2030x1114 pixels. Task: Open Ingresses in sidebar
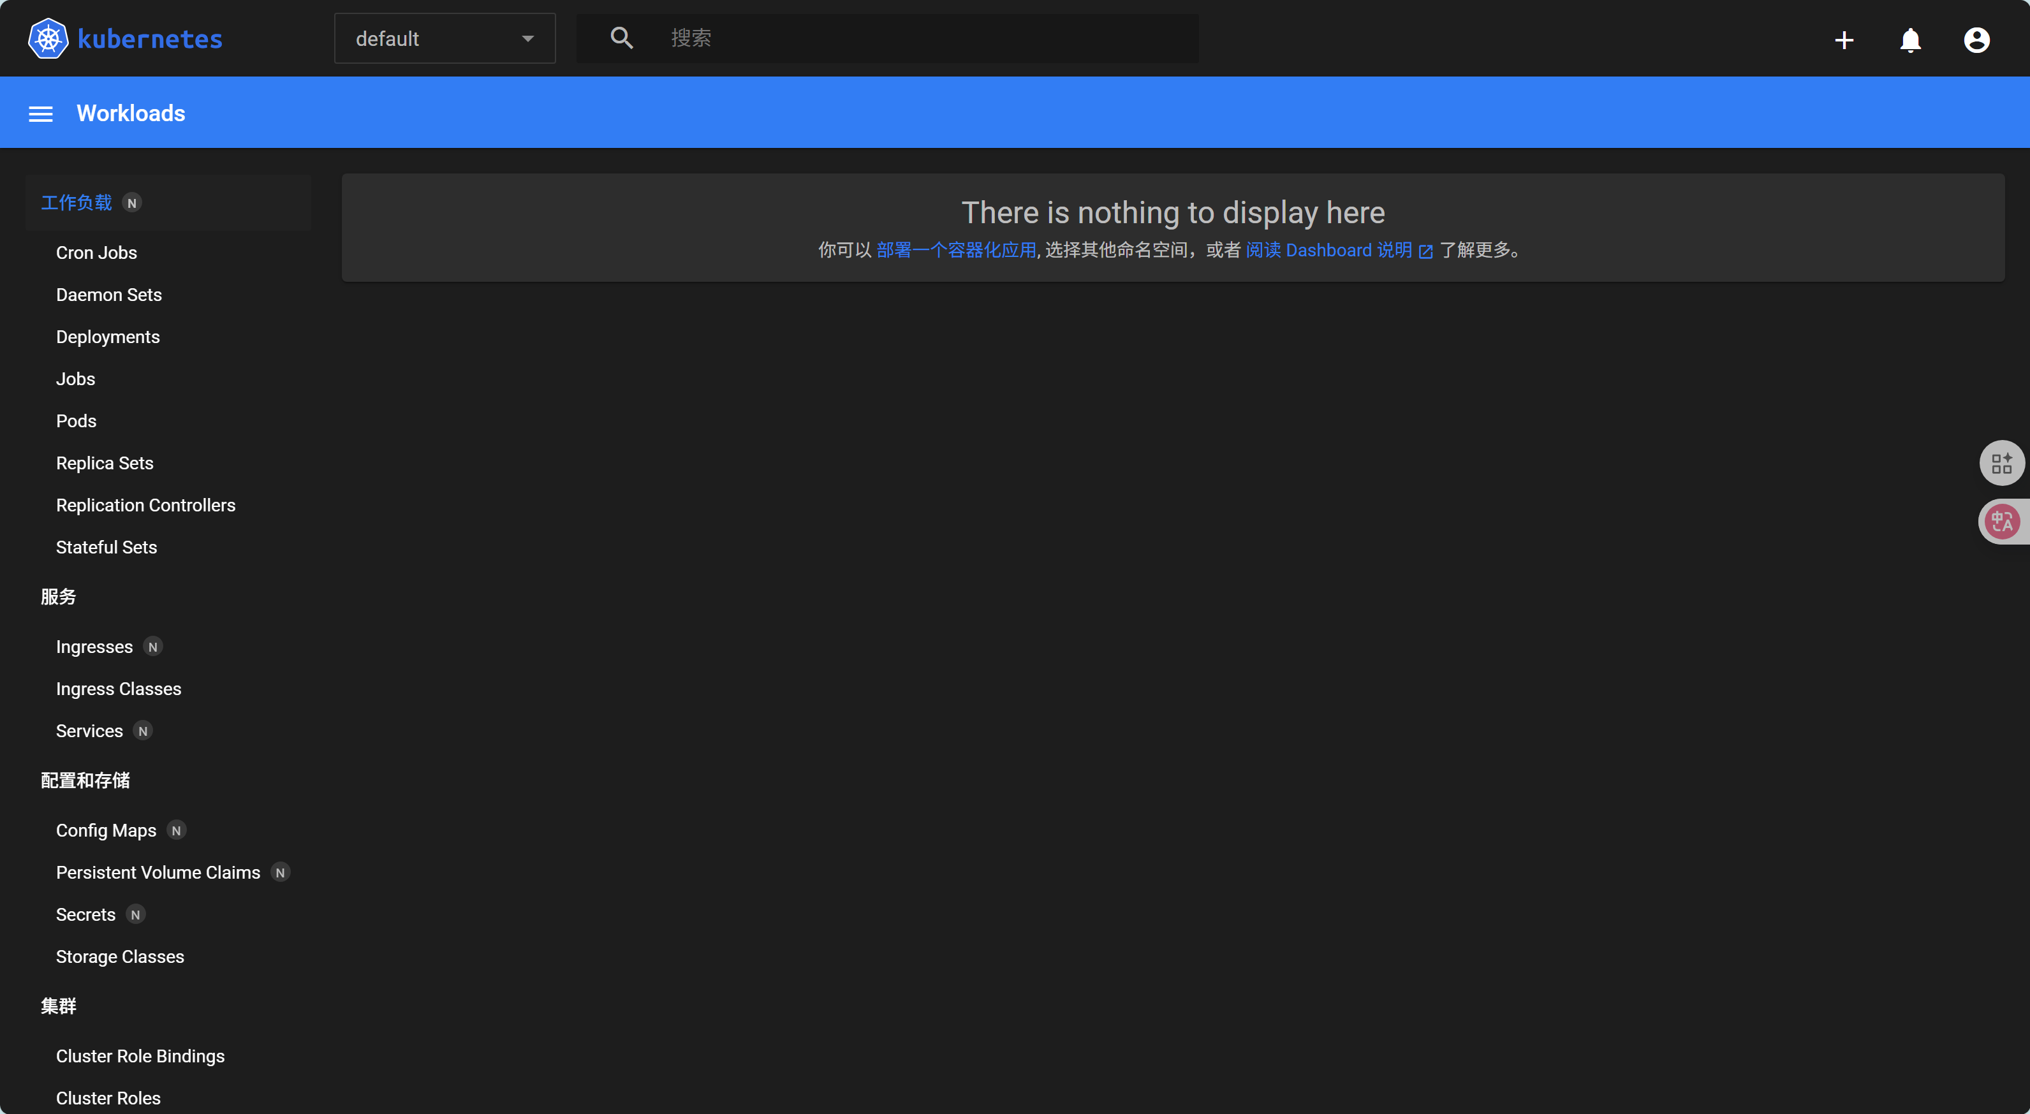(x=94, y=647)
